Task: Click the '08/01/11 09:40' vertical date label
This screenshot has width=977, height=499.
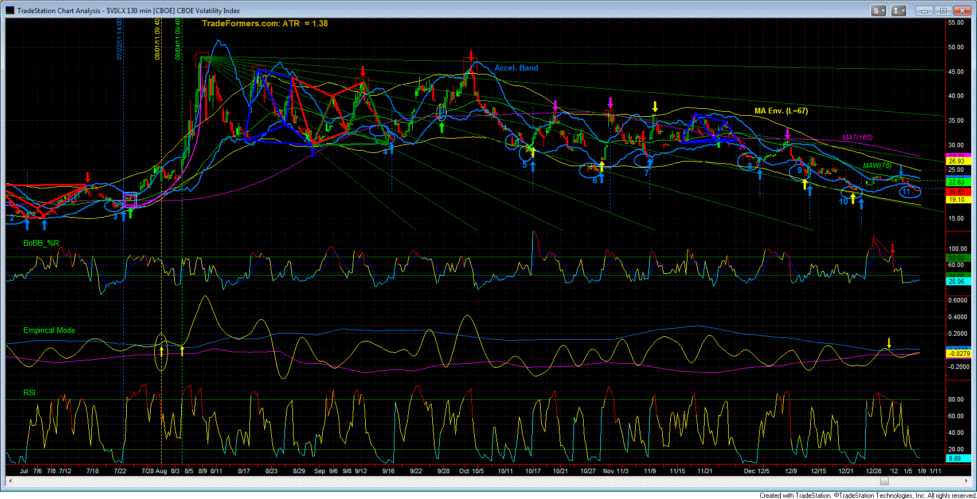Action: click(x=157, y=39)
